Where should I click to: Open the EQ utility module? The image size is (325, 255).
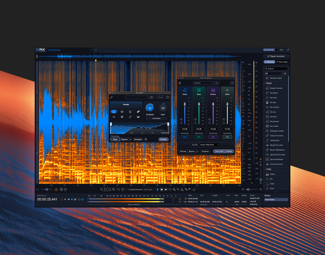click(269, 179)
